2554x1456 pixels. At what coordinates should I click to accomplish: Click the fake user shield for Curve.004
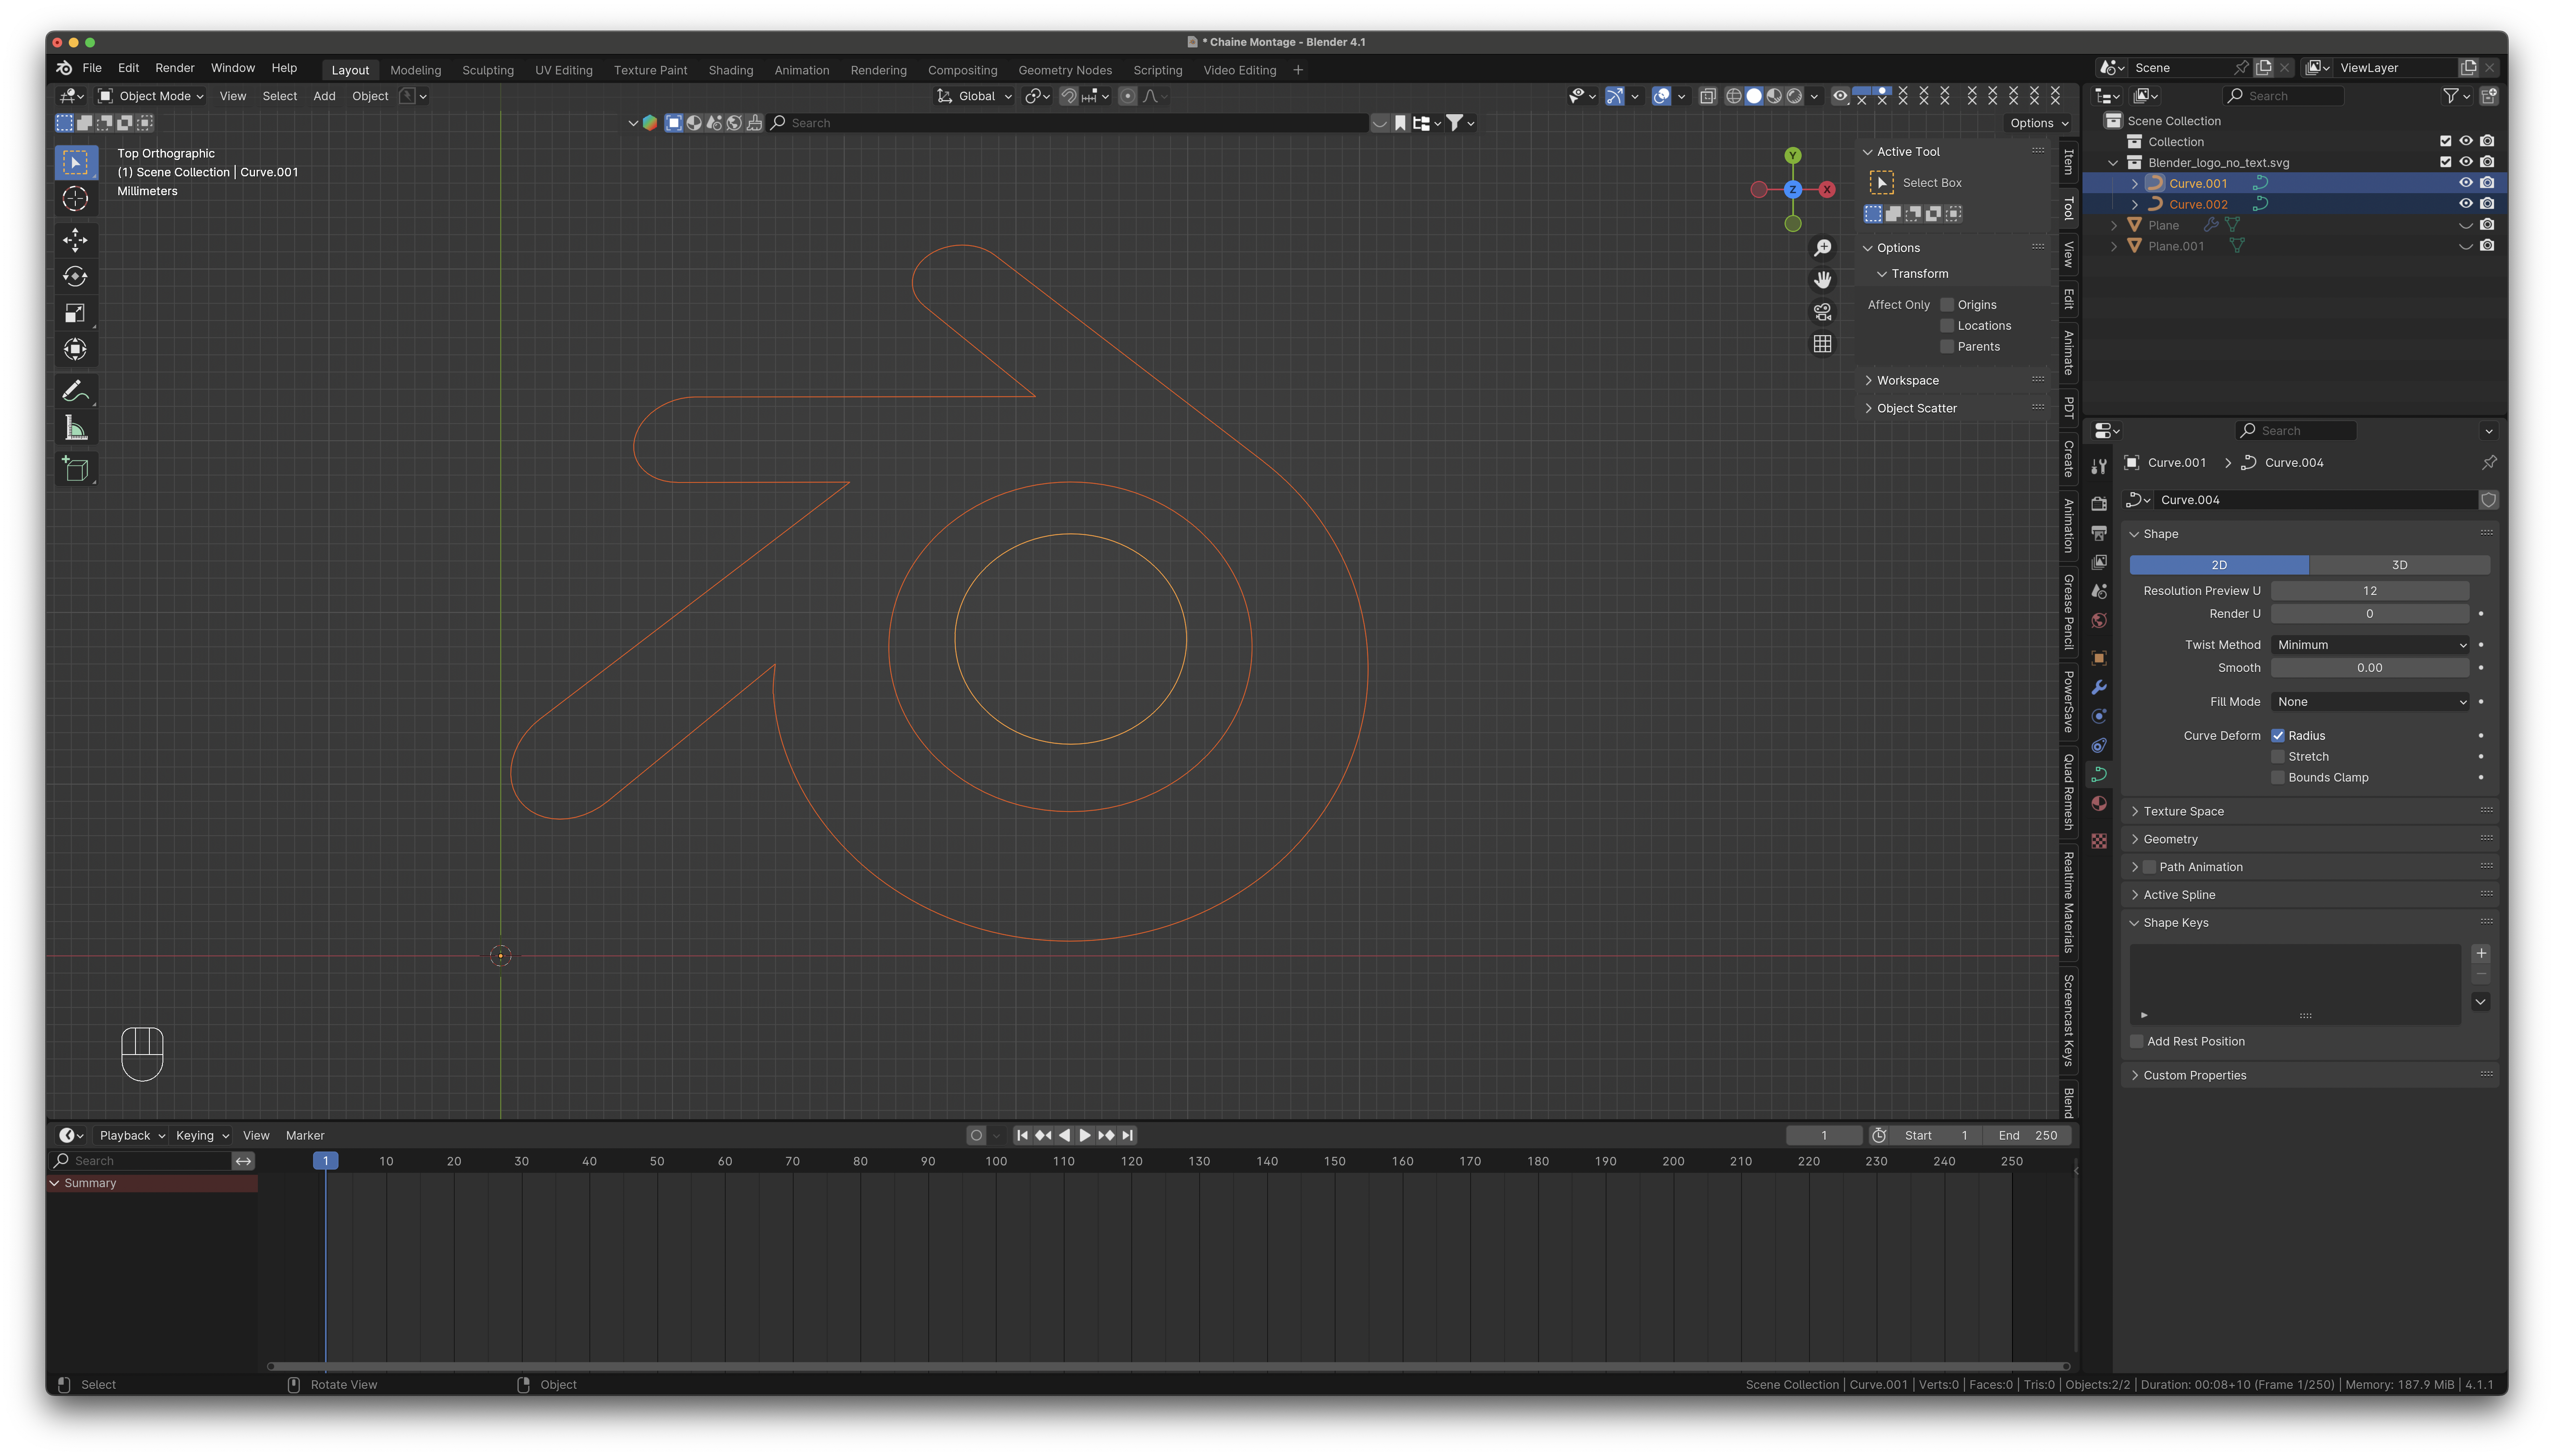pos(2488,500)
